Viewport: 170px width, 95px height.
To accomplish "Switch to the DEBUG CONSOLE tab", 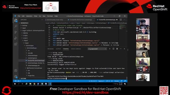I will point(76,49).
